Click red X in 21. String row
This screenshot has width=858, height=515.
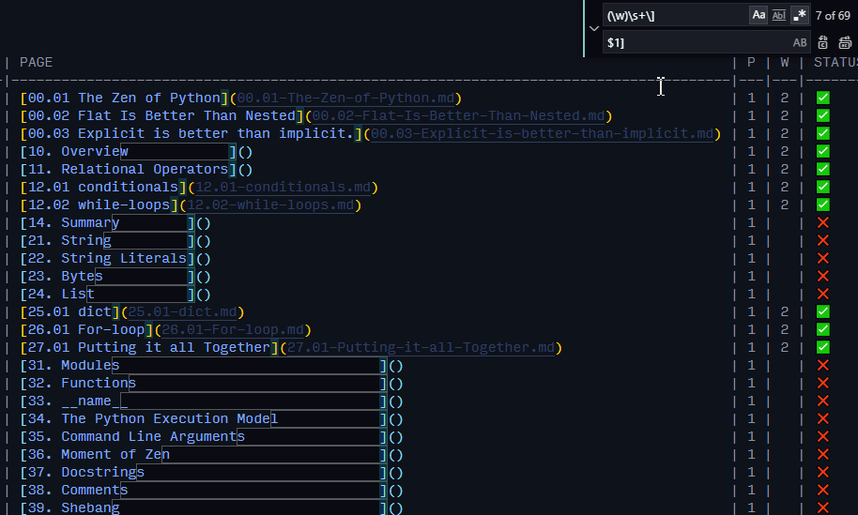tap(823, 240)
